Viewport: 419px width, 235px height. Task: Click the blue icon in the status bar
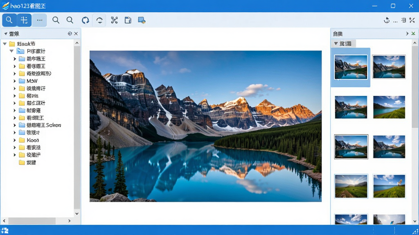coord(5,231)
